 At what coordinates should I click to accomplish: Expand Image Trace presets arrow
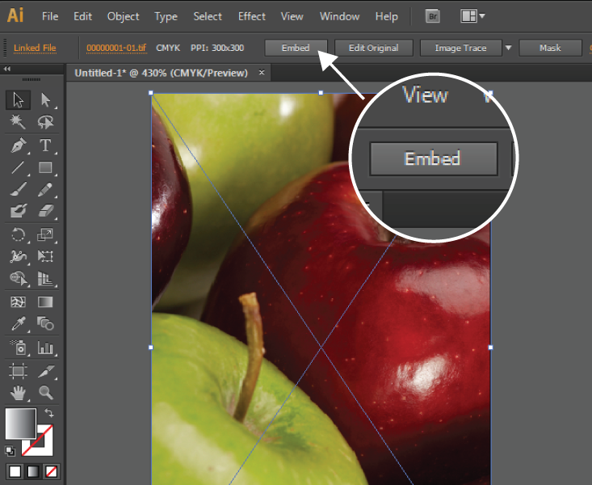[508, 48]
